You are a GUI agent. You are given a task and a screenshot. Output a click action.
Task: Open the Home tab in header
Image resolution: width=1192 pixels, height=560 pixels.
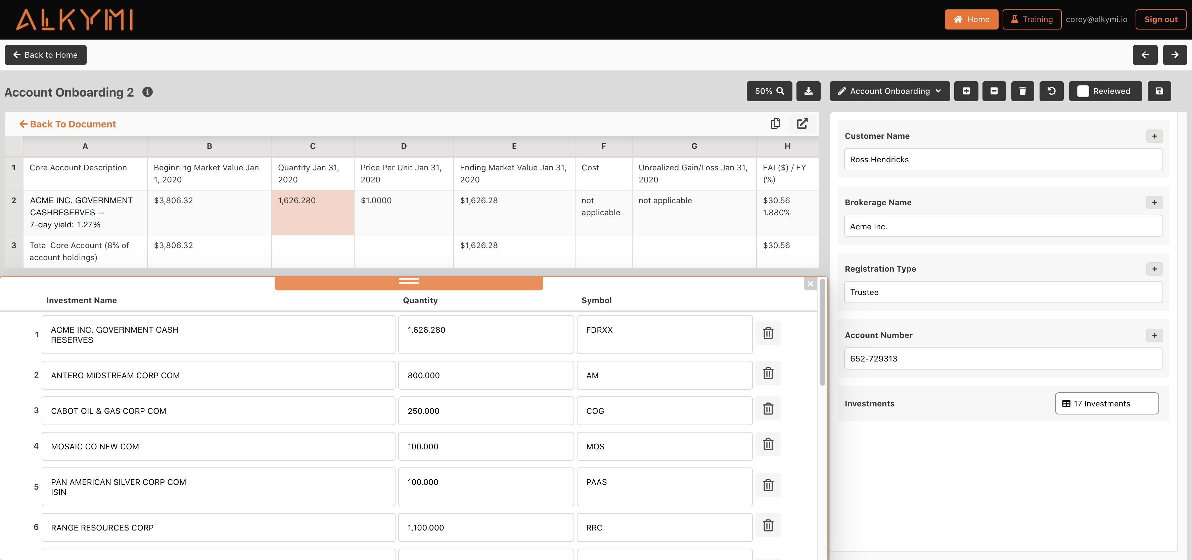(971, 19)
